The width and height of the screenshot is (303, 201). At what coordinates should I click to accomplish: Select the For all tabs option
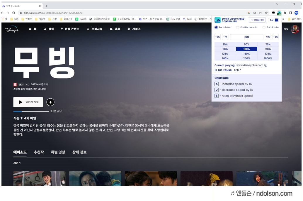270,27
